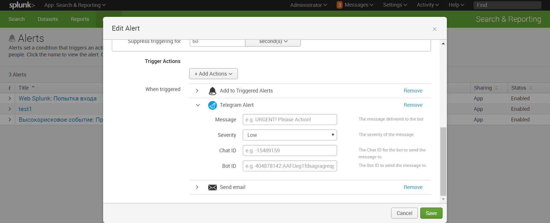The width and height of the screenshot is (550, 223).
Task: Open the Add Actions dropdown
Action: coord(213,74)
